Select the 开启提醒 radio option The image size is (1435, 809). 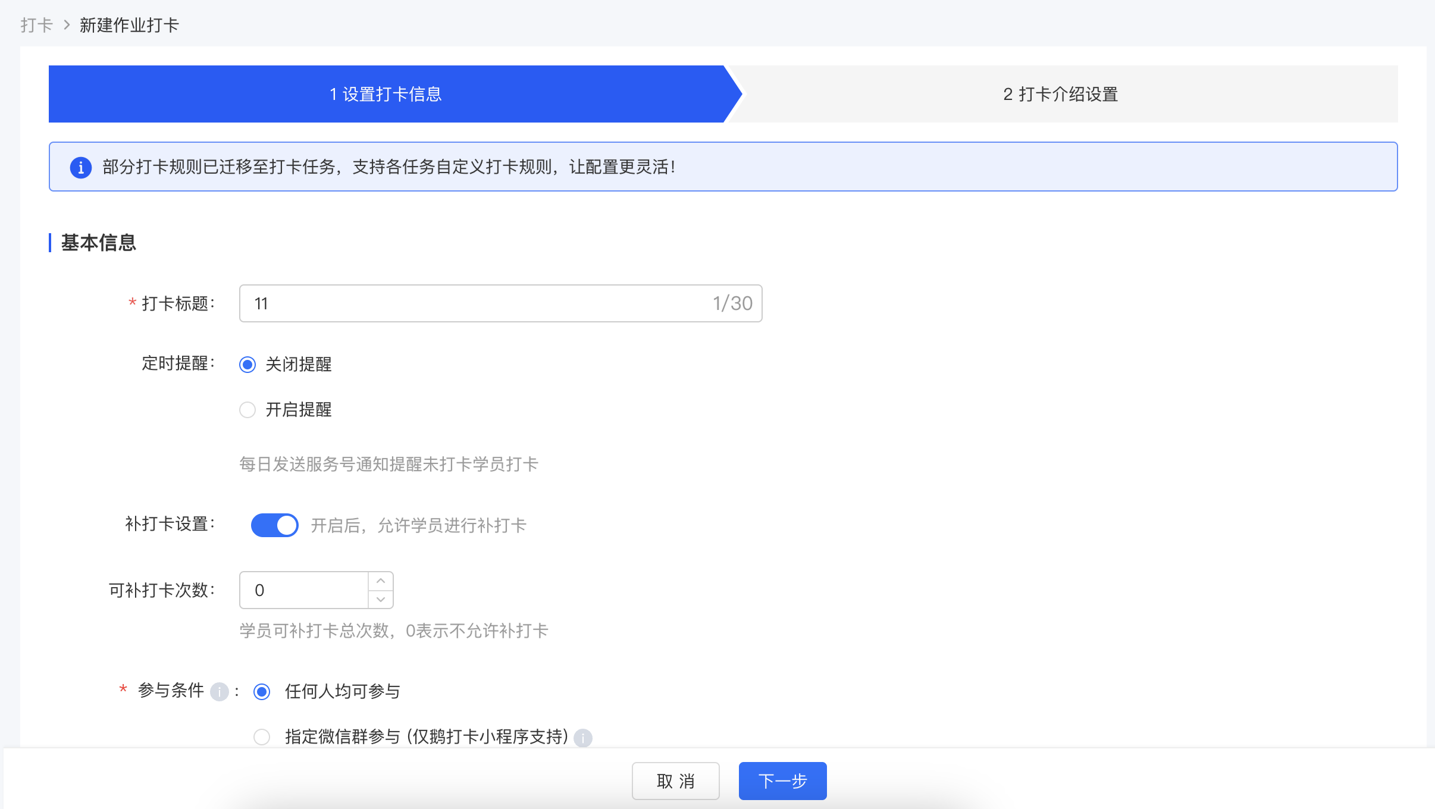[x=247, y=410]
